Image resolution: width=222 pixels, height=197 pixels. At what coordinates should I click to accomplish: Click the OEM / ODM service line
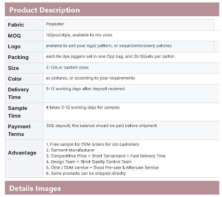click(102, 167)
